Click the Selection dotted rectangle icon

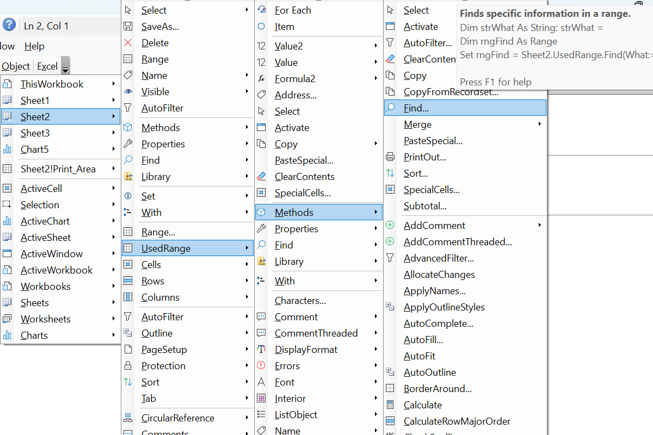[x=7, y=204]
